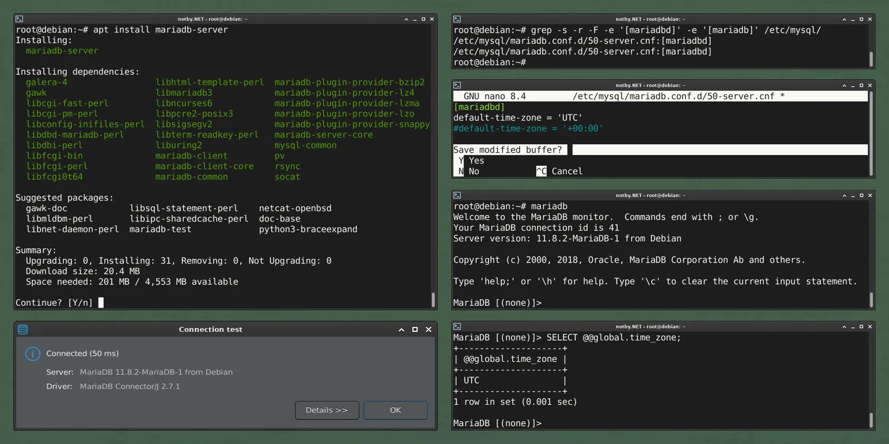Maximize the grep terminal window
Image resolution: width=889 pixels, height=444 pixels.
pos(861,19)
